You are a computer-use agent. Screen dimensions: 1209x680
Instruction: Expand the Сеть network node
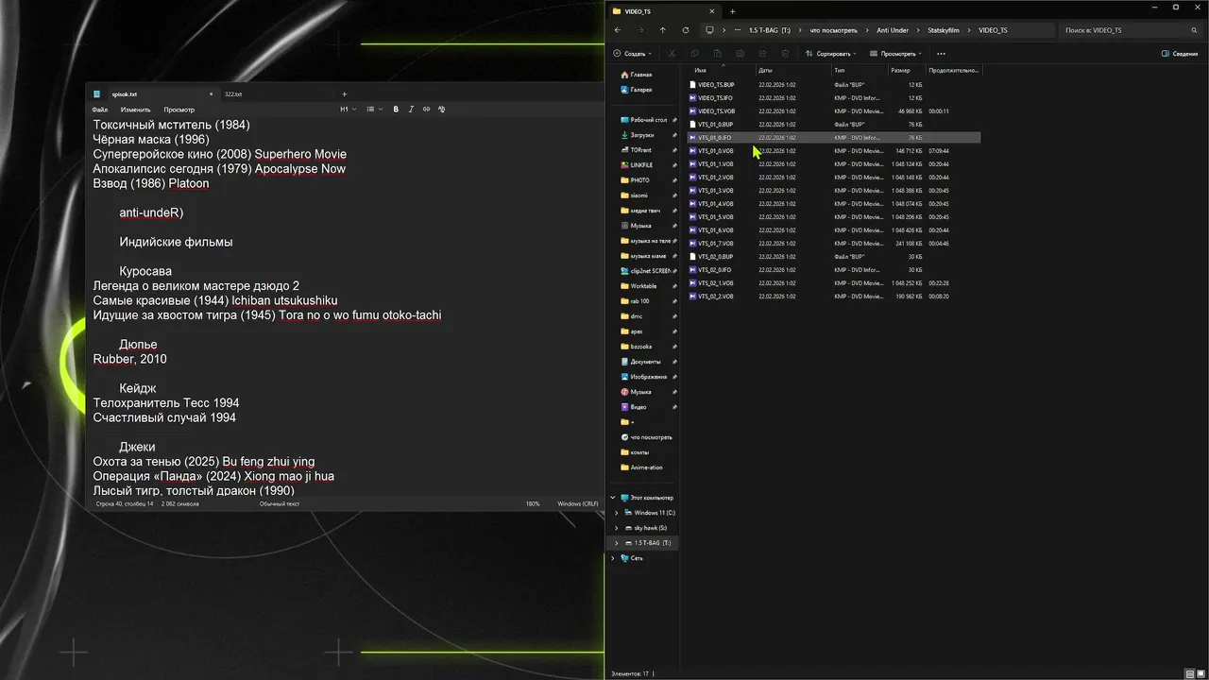pyautogui.click(x=613, y=558)
